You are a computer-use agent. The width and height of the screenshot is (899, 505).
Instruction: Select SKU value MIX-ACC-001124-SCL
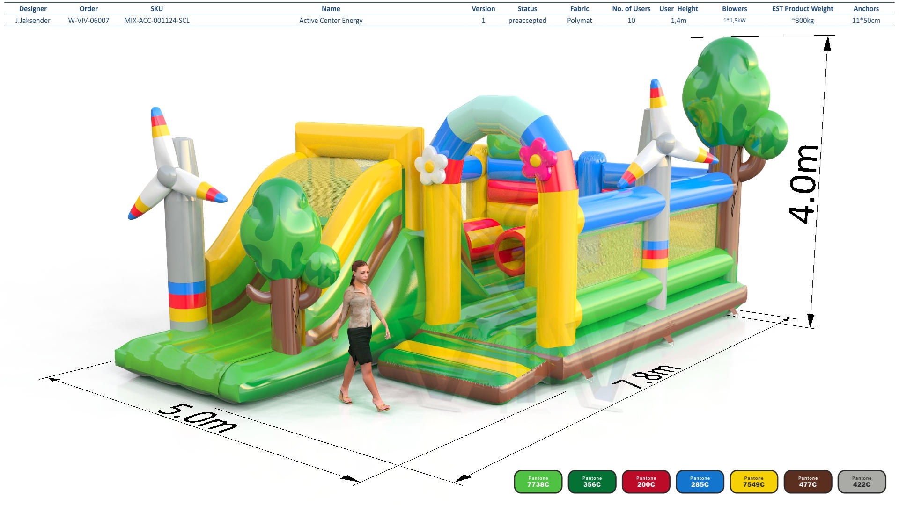click(x=157, y=21)
